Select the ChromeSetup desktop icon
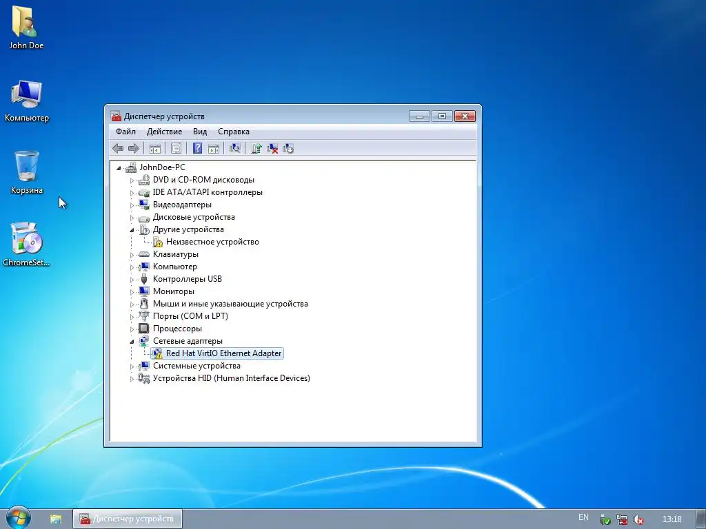 (x=26, y=245)
